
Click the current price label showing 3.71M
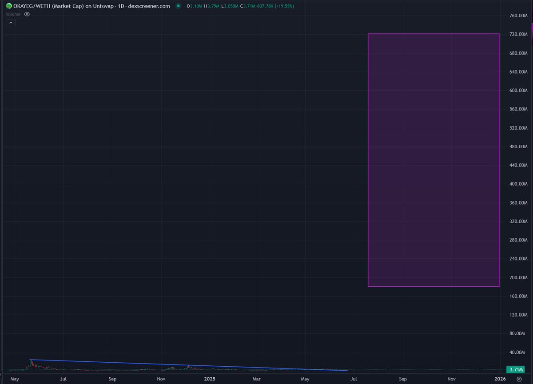[515, 369]
